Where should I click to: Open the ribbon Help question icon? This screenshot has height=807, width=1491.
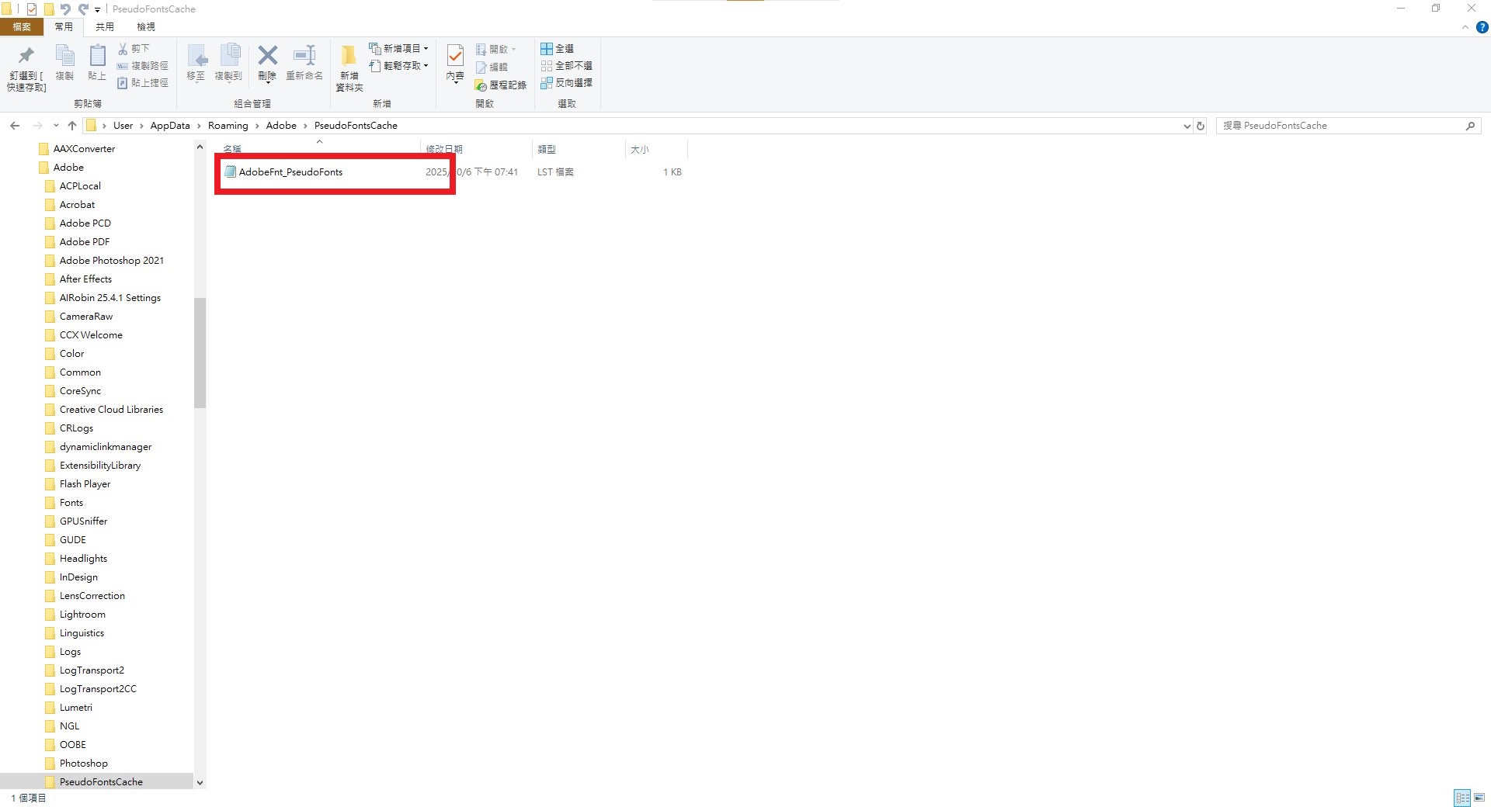(1482, 27)
